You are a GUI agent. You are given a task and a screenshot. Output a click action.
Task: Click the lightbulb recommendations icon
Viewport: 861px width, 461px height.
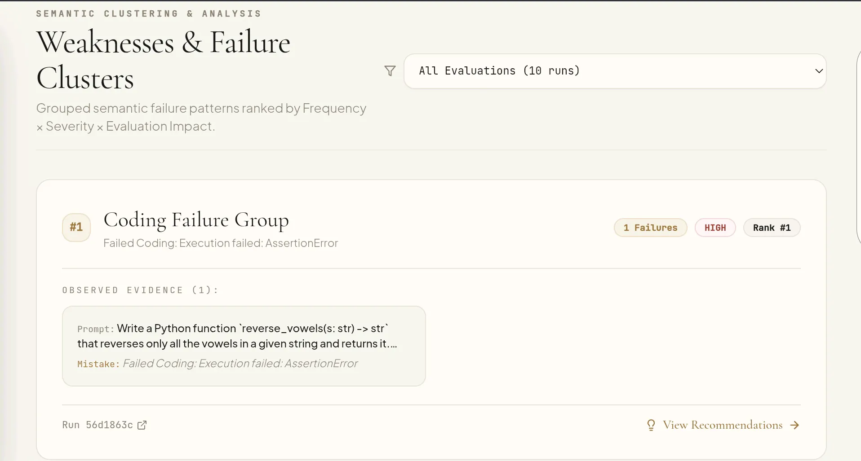[x=651, y=425]
